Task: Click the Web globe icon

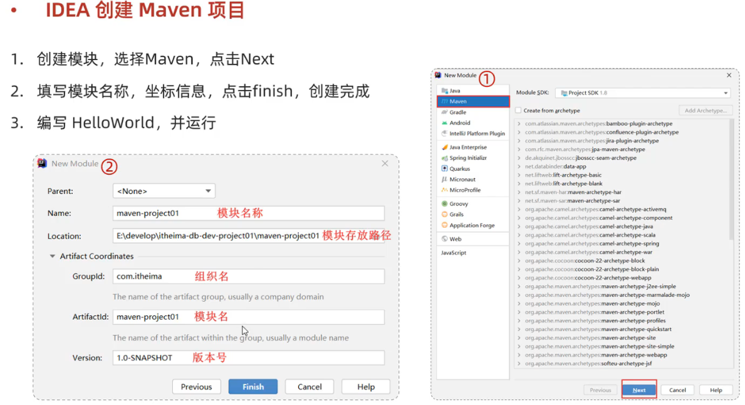Action: coord(445,239)
